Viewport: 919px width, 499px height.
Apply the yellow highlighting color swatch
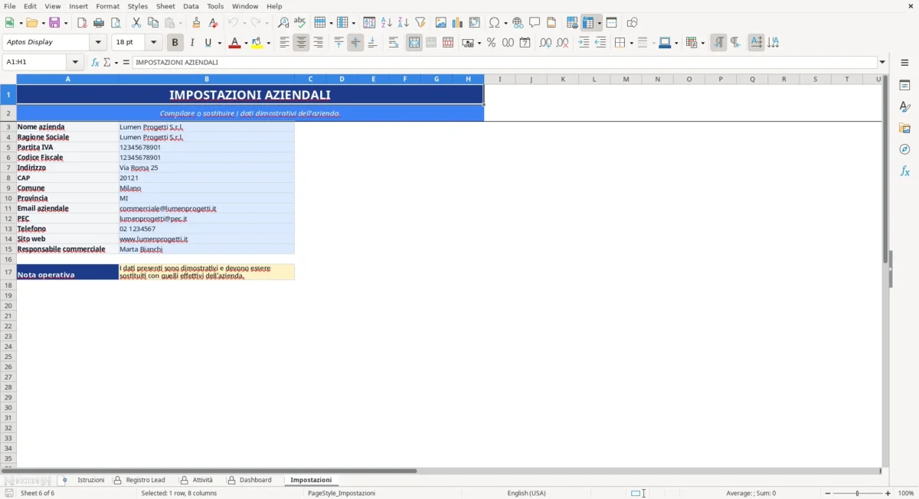[257, 44]
